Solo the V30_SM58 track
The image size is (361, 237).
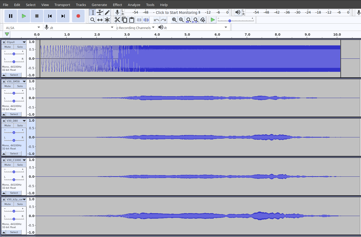point(20,86)
